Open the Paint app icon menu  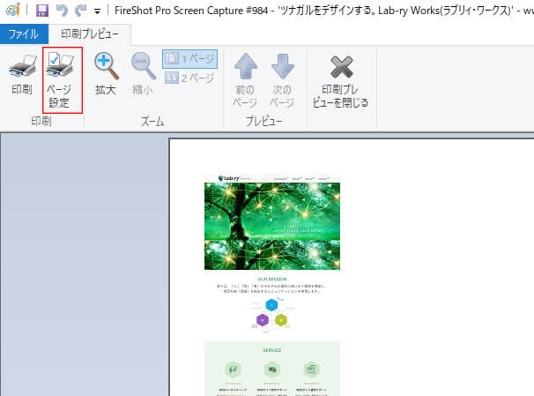tap(12, 11)
